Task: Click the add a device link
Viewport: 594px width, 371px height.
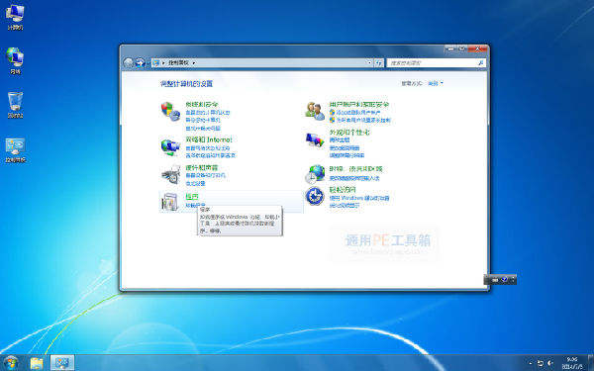Action: click(x=195, y=183)
